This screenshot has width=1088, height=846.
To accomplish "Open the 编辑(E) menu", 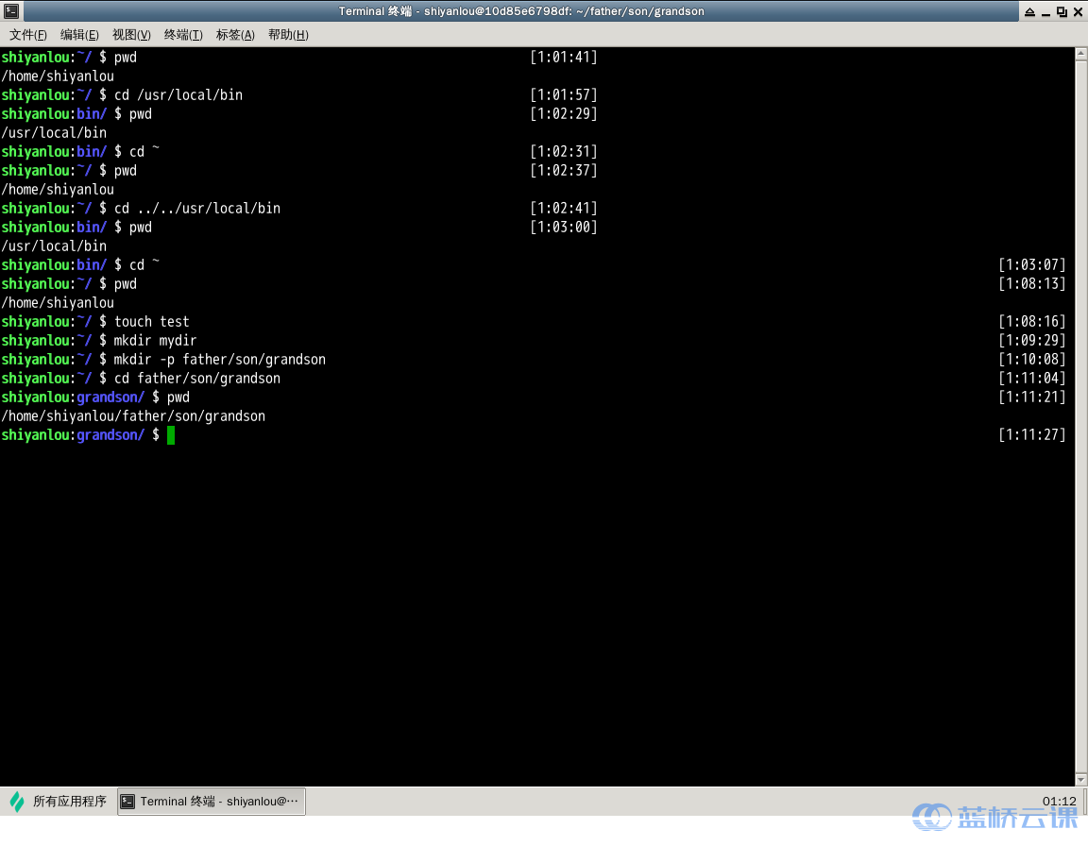I will pyautogui.click(x=79, y=35).
